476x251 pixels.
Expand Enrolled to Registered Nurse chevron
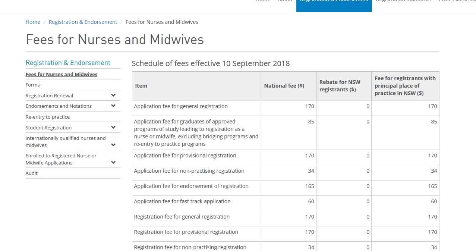(113, 162)
